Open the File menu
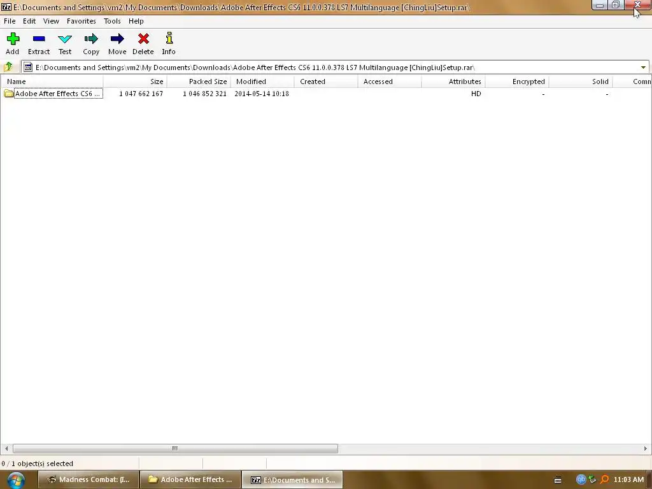The image size is (652, 489). coord(10,21)
